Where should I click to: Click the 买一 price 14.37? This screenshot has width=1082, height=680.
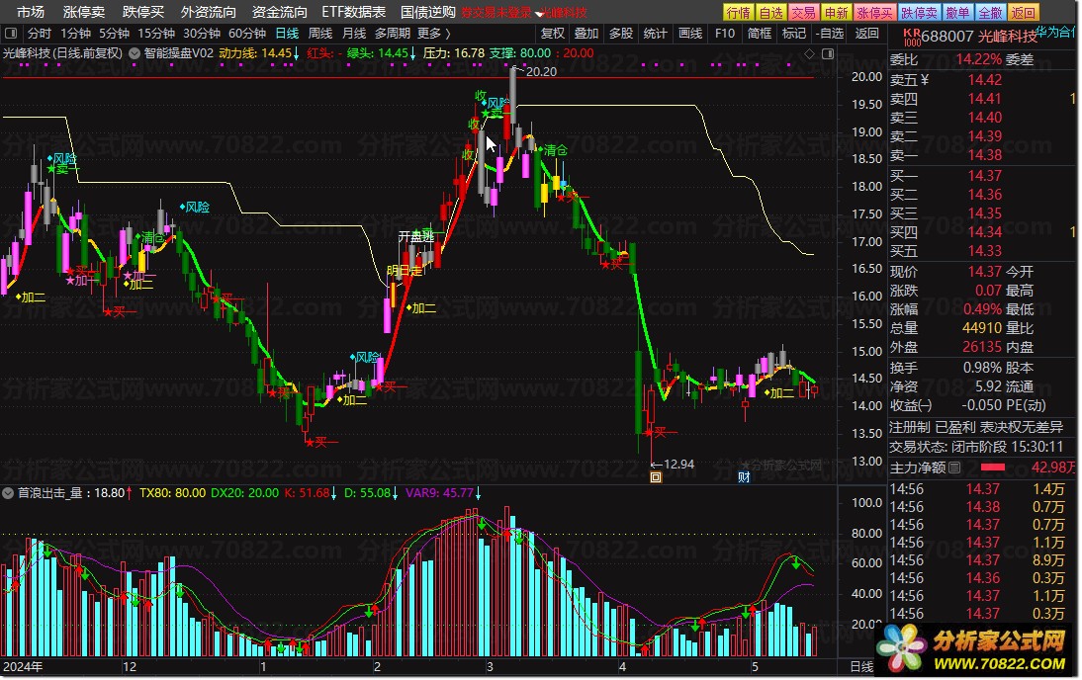tap(984, 176)
